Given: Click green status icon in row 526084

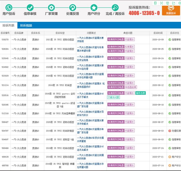Looking at the screenshot, I should click(170, 49).
